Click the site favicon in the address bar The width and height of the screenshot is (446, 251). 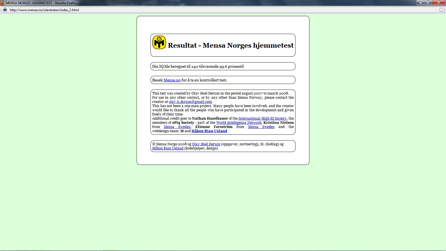5,10
